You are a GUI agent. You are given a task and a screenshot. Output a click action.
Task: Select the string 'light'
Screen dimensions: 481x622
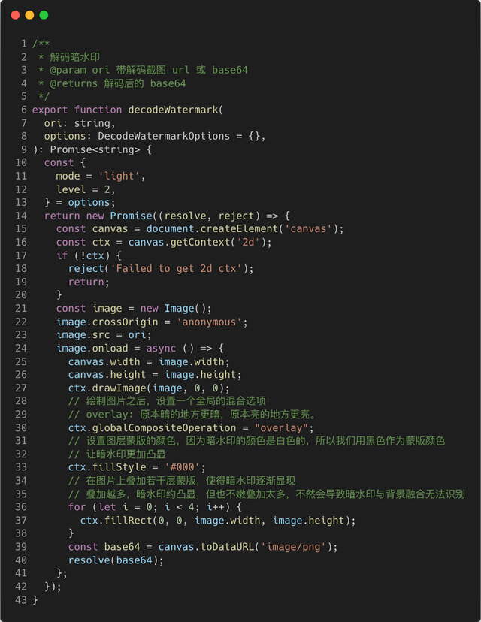[119, 176]
